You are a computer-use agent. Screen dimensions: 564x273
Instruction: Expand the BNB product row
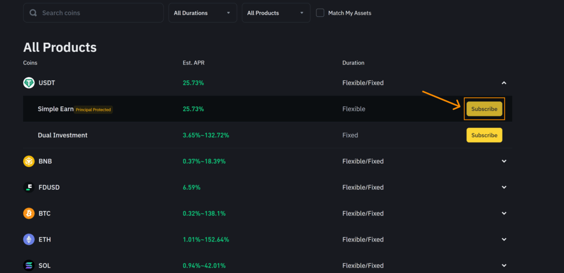(504, 162)
